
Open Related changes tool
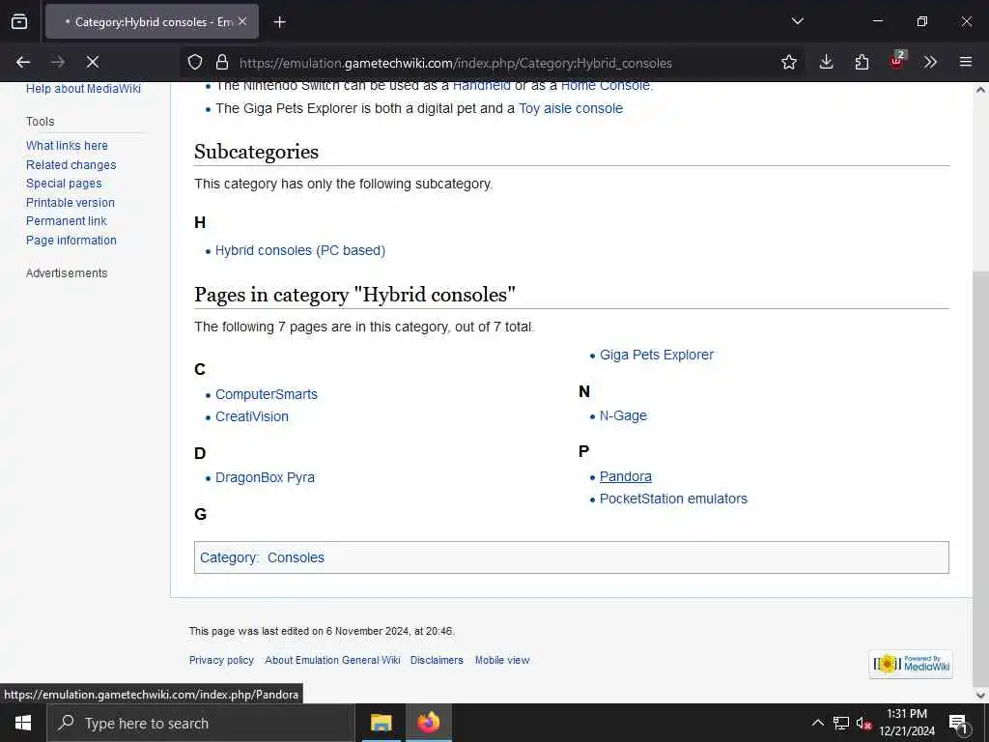(71, 164)
